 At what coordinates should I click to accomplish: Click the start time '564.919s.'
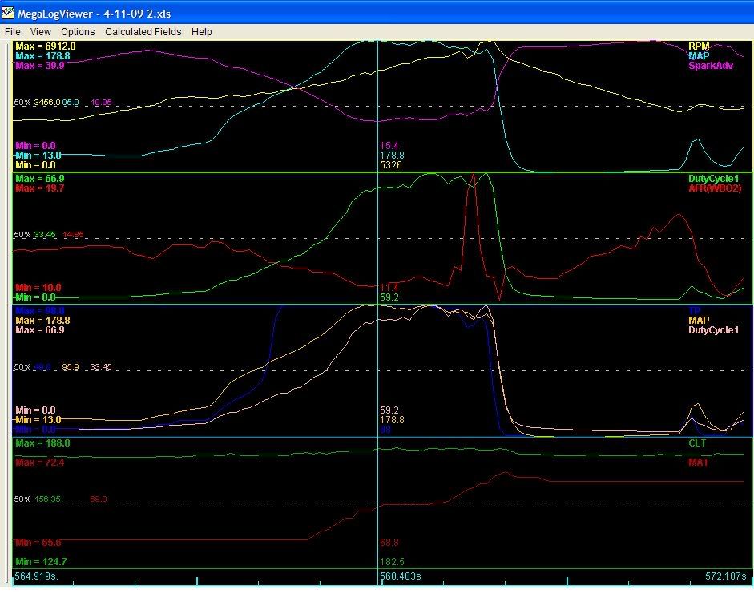36,576
